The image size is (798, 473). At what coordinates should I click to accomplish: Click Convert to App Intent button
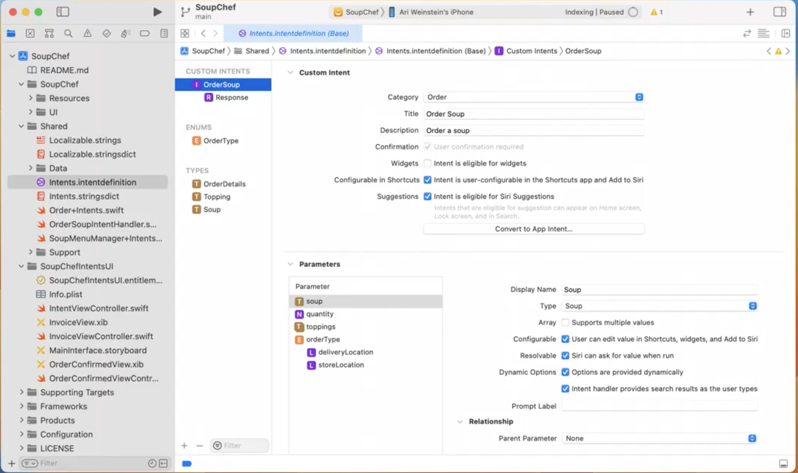(x=534, y=229)
